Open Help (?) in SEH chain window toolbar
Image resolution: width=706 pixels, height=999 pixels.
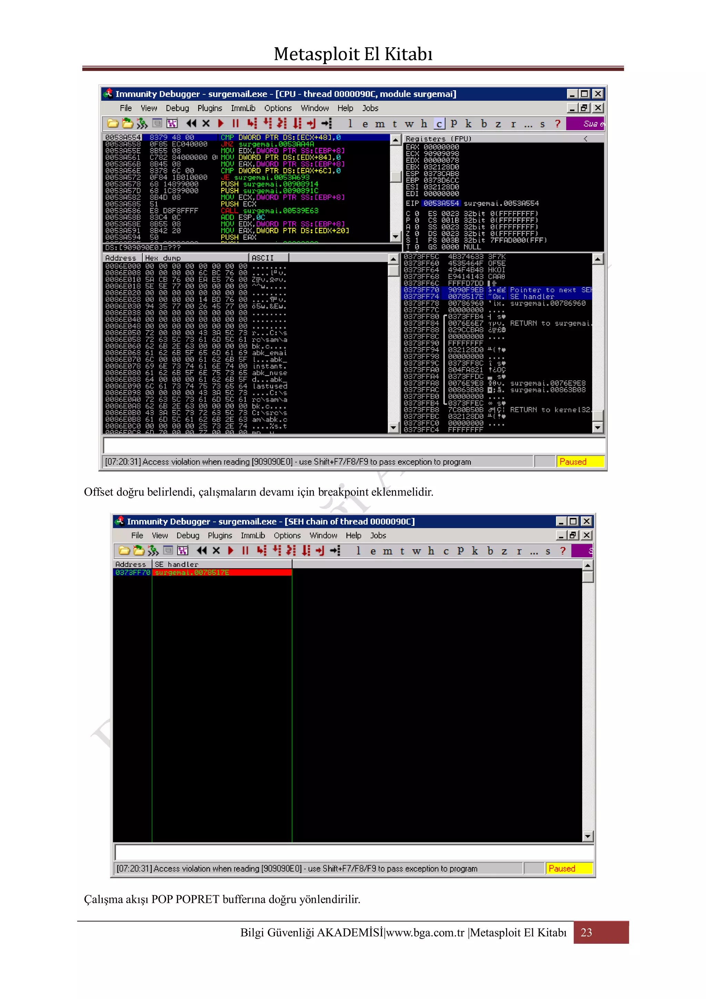563,551
